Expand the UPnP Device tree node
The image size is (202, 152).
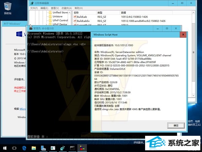[x=46, y=24]
